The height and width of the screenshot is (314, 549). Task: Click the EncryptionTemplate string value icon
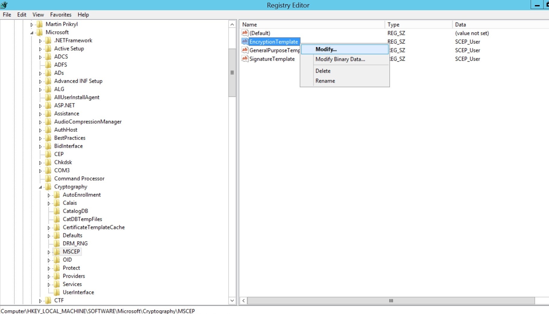244,42
